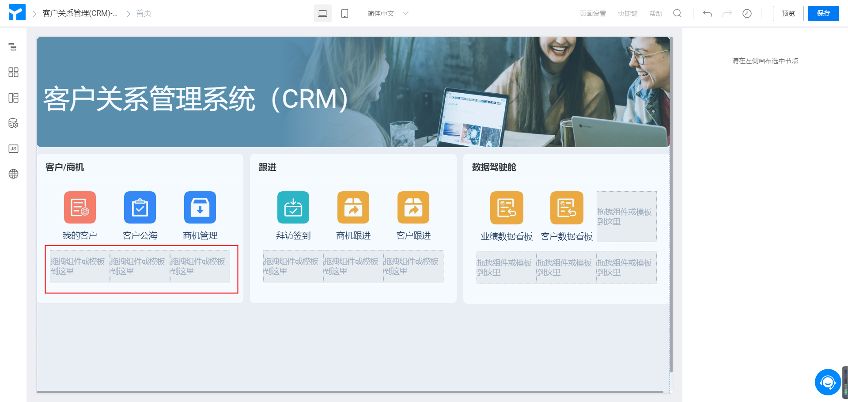
Task: Open the JS actions panel icon
Action: pos(13,148)
